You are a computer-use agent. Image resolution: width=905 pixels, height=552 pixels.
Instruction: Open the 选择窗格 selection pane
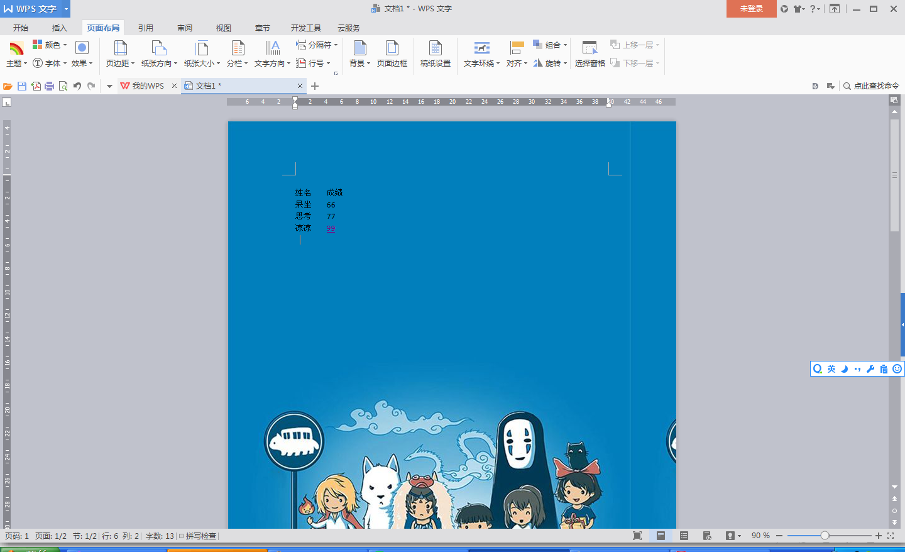coord(590,55)
